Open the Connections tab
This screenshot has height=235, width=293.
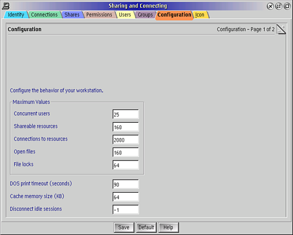45,15
